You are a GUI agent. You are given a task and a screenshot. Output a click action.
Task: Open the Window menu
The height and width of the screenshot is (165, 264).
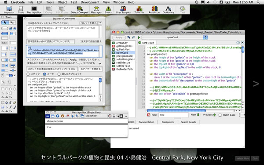(119, 2)
